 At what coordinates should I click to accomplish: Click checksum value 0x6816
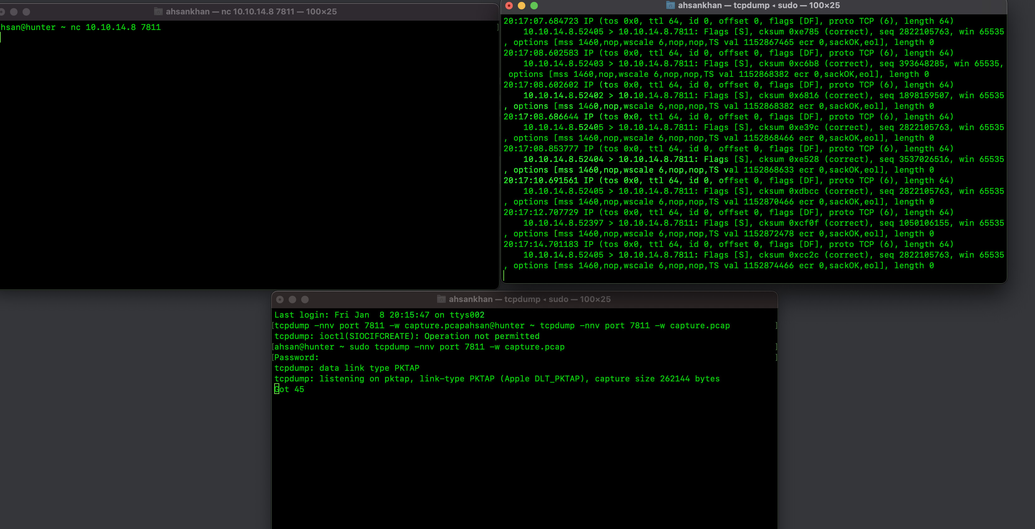(804, 96)
